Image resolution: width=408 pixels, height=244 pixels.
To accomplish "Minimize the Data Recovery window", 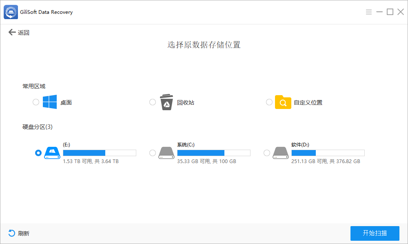I will pos(379,12).
